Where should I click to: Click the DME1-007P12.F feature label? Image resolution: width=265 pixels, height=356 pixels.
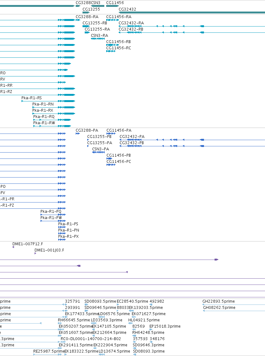coord(28,244)
